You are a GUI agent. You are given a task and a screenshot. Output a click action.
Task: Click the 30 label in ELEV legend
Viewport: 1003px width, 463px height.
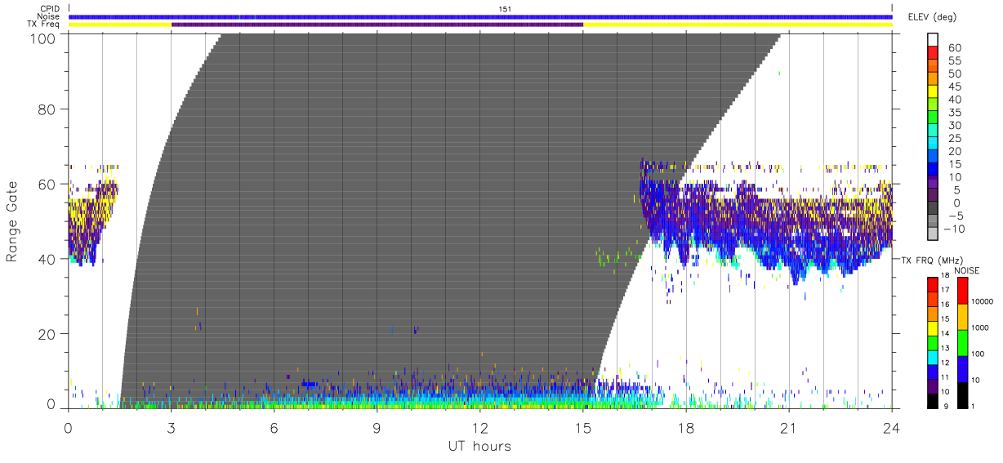[x=954, y=126]
